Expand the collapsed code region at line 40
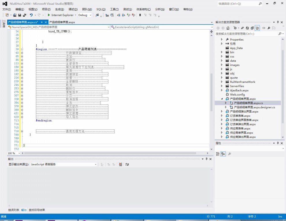The height and width of the screenshot is (221, 286). 22,53
